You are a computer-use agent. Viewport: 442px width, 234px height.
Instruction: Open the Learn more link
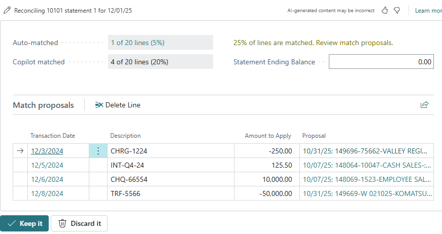pyautogui.click(x=428, y=10)
